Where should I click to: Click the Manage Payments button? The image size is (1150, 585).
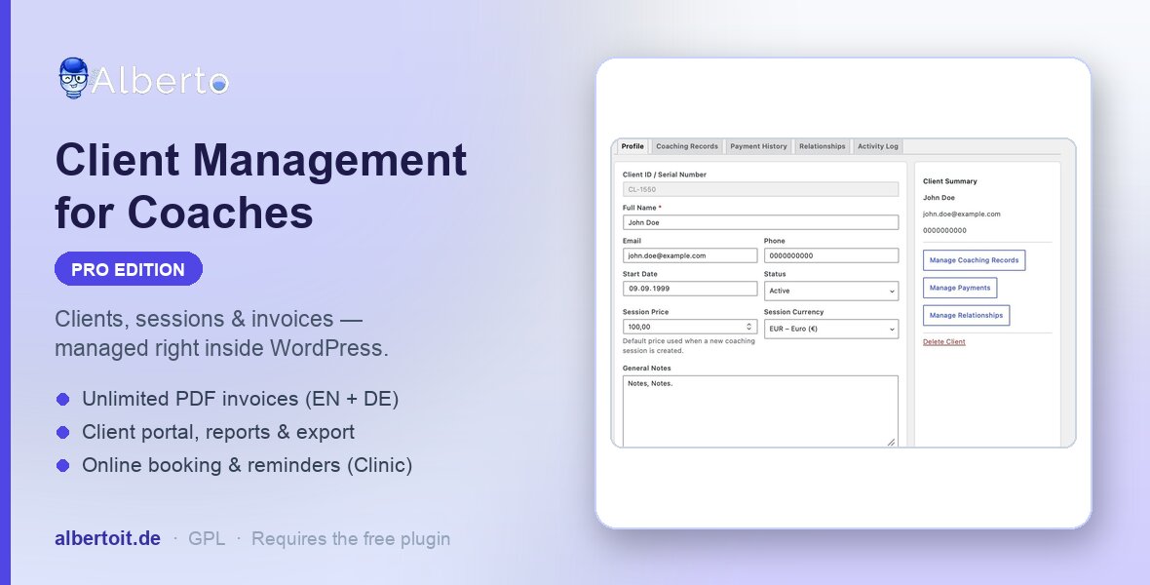click(960, 288)
